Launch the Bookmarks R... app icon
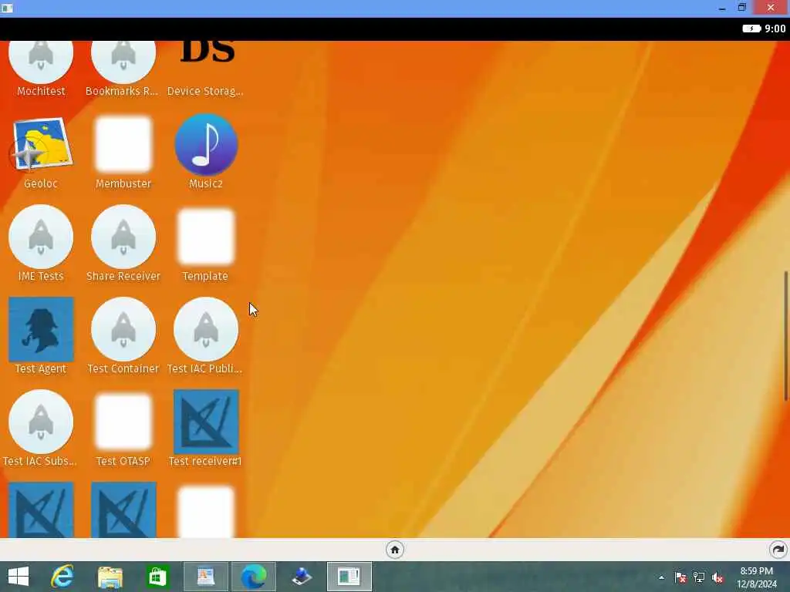 [x=123, y=62]
